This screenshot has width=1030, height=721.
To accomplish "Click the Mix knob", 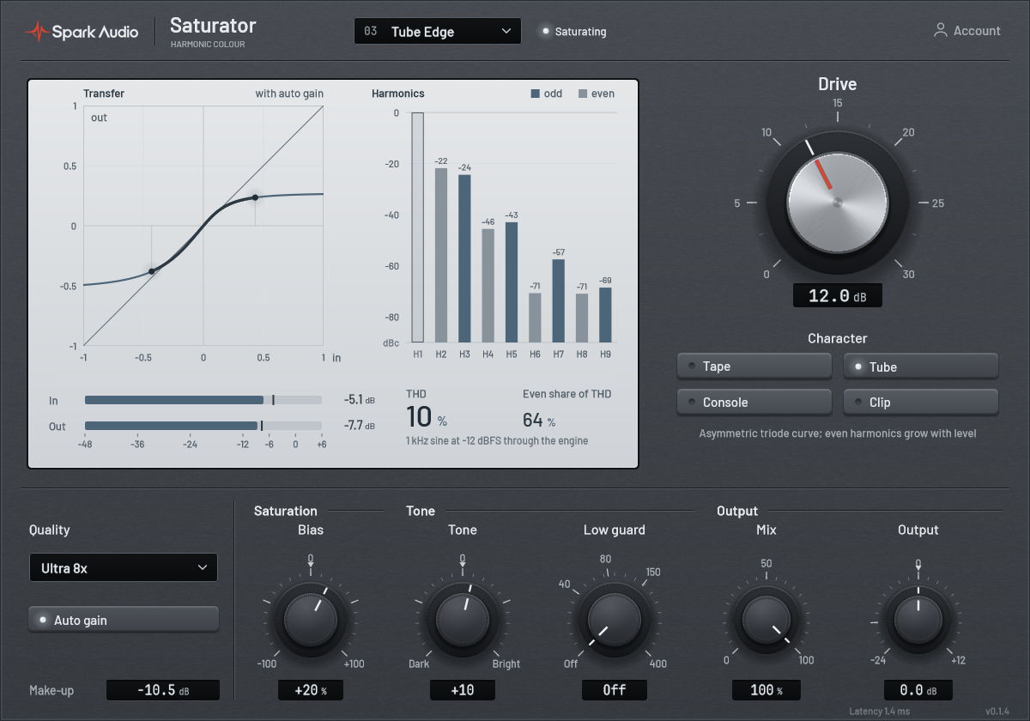I will (x=766, y=620).
